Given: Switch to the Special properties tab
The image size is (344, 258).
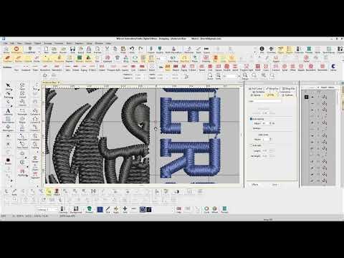Looking at the screenshot, I should [256, 95].
